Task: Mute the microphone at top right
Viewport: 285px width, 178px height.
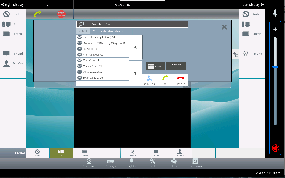Action: click(x=275, y=13)
